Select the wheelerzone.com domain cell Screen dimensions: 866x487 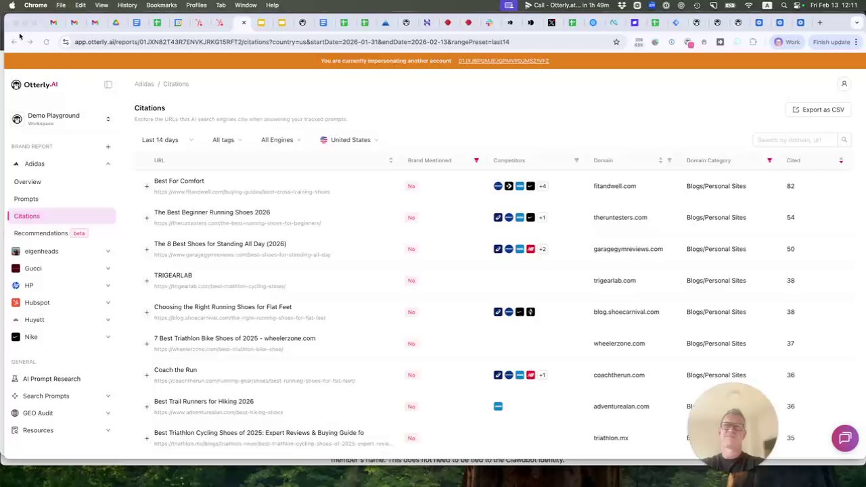(619, 344)
